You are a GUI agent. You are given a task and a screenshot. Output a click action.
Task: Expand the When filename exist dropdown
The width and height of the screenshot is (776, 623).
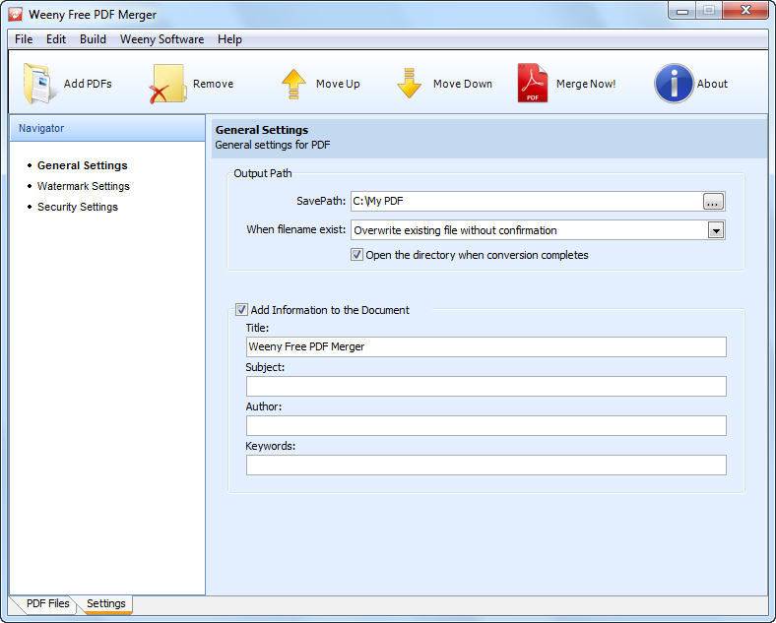[x=716, y=230]
